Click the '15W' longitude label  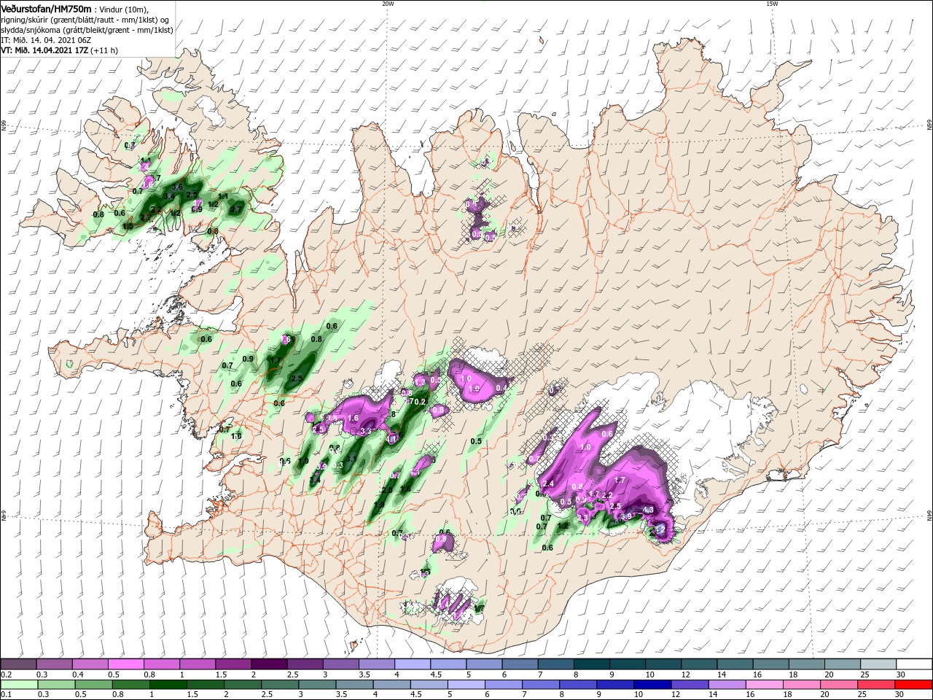coord(772,4)
